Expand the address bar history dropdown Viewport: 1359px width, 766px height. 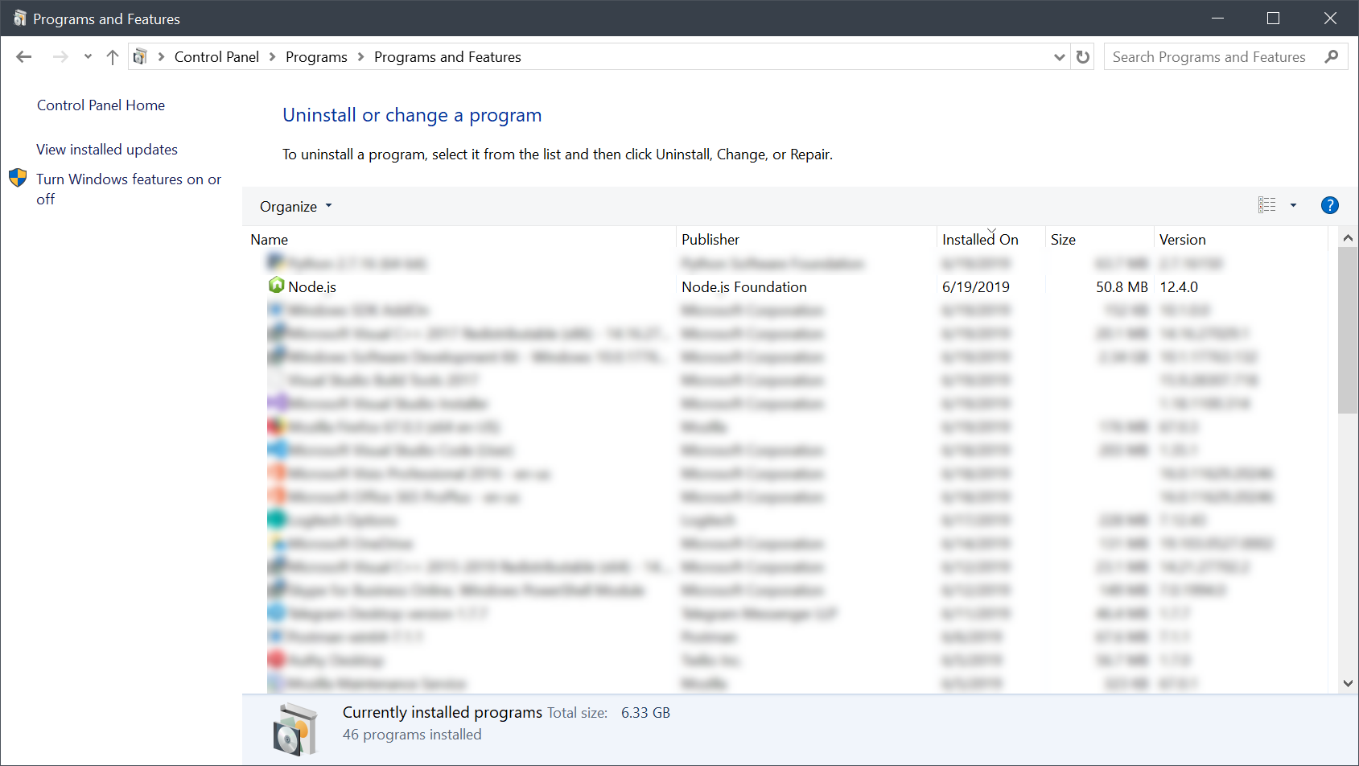point(1060,57)
